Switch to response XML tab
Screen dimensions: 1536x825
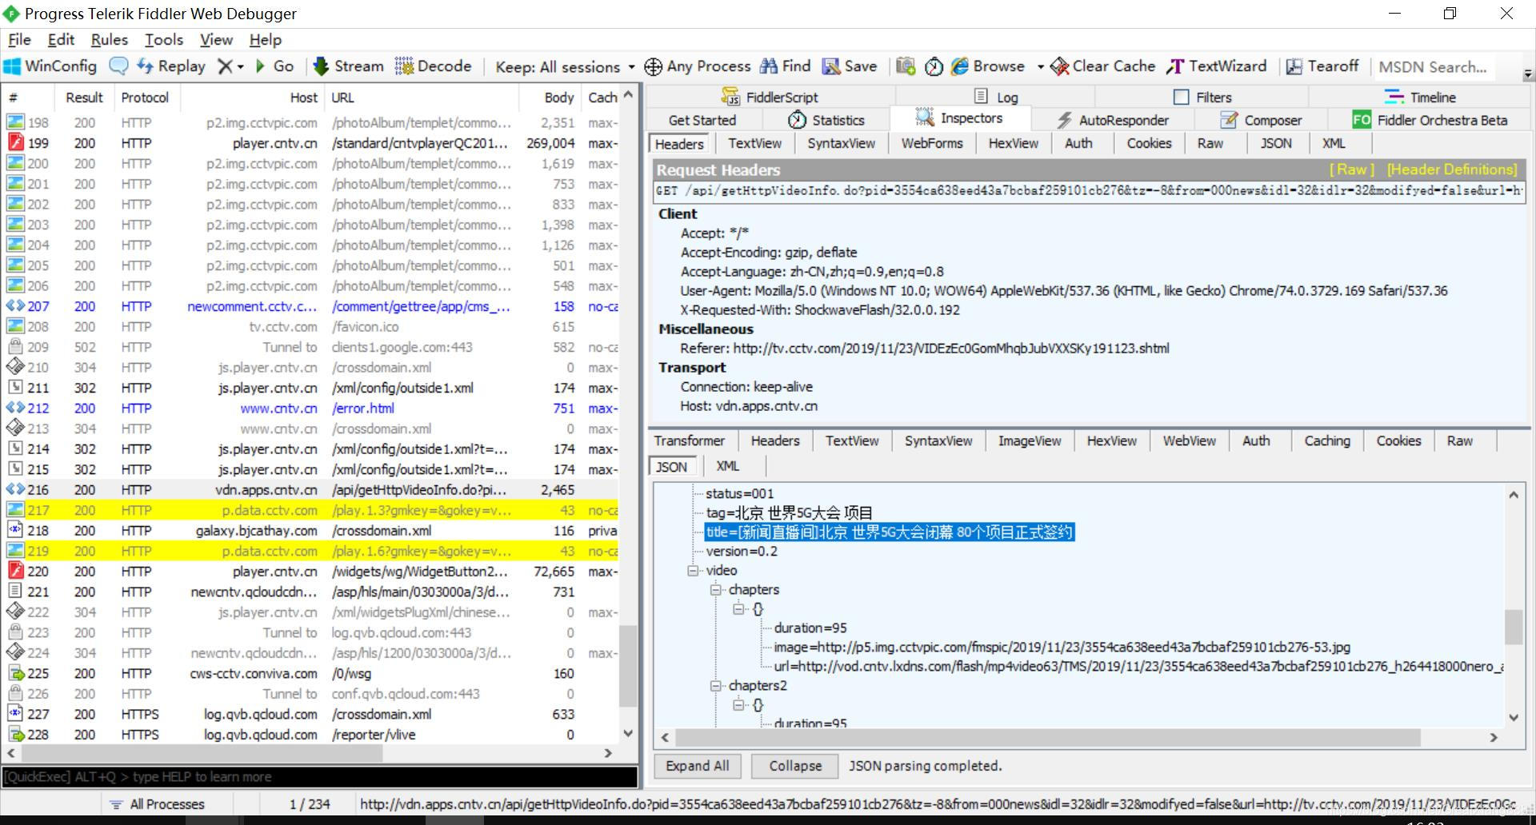point(727,466)
